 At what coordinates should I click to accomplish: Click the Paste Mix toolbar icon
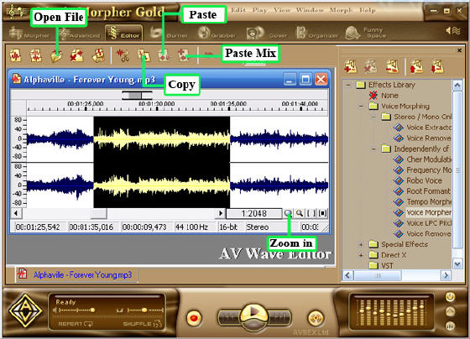coord(184,55)
